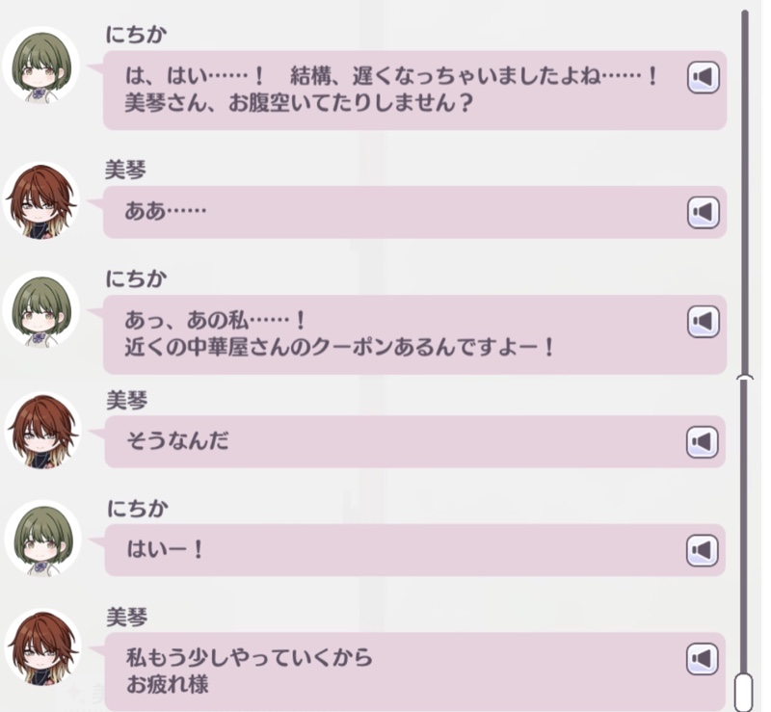771x712 pixels.
Task: Click Mikoto's avatar beside ああ…… message
Action: (x=41, y=201)
